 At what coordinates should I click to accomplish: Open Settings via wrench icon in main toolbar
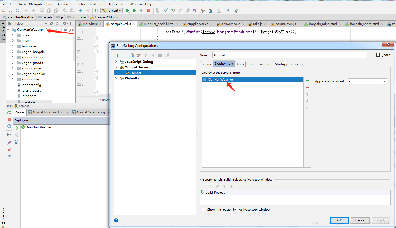click(203, 11)
